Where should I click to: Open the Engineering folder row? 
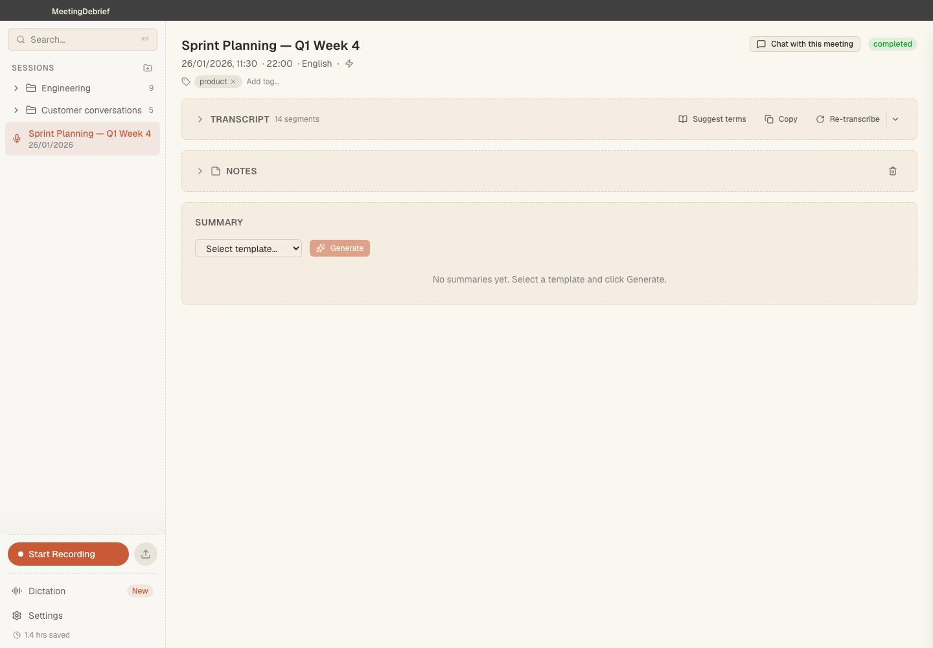point(82,88)
